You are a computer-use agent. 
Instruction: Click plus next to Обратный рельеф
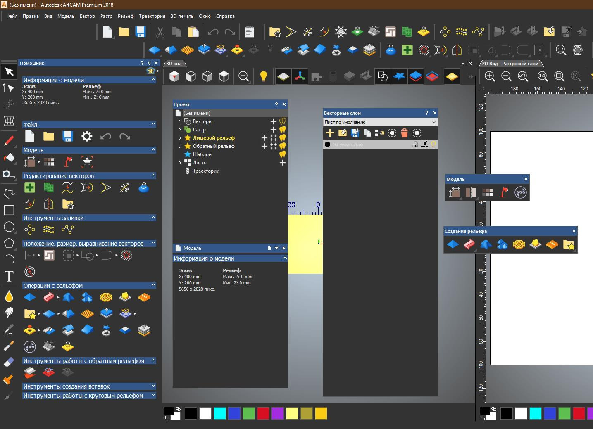(x=264, y=146)
